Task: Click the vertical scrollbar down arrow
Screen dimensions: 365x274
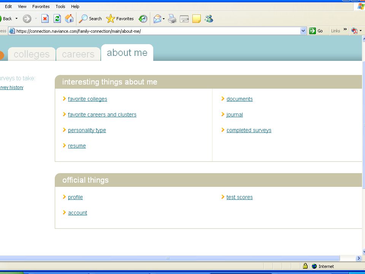Action: [x=363, y=252]
